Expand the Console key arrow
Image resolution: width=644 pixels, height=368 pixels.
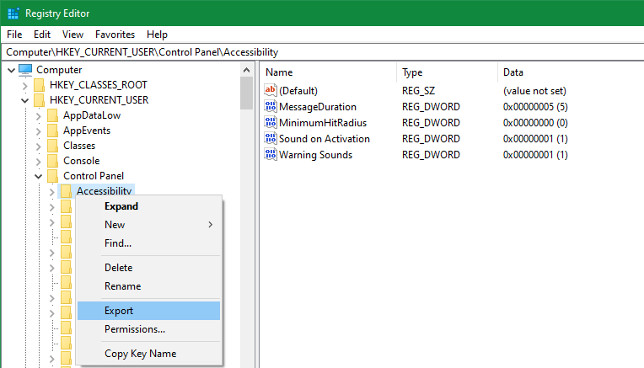pos(38,161)
